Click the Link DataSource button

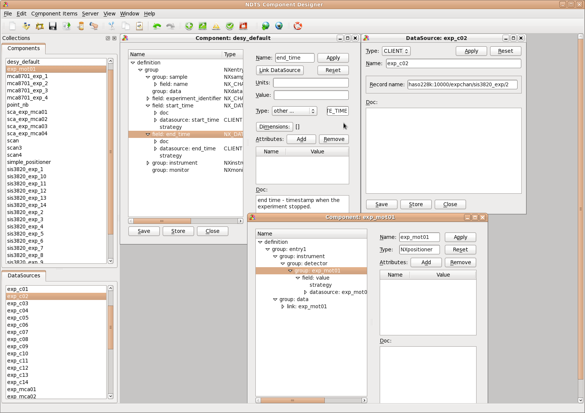pyautogui.click(x=280, y=70)
